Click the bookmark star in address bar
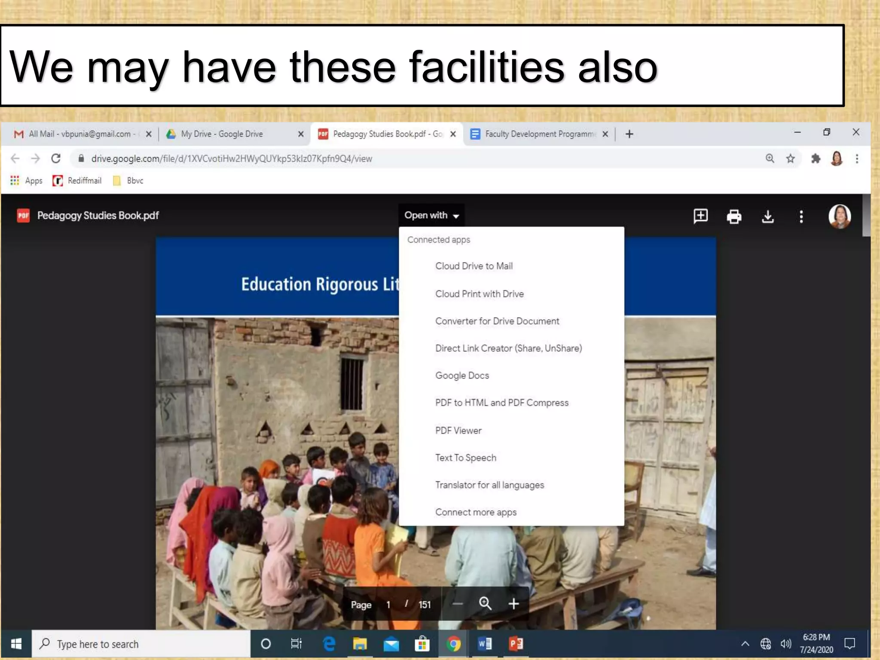The height and width of the screenshot is (660, 880). (x=790, y=159)
